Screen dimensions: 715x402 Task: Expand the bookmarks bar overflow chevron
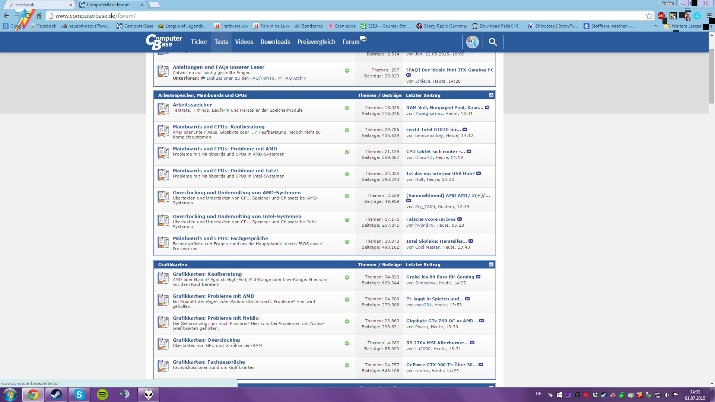point(656,26)
